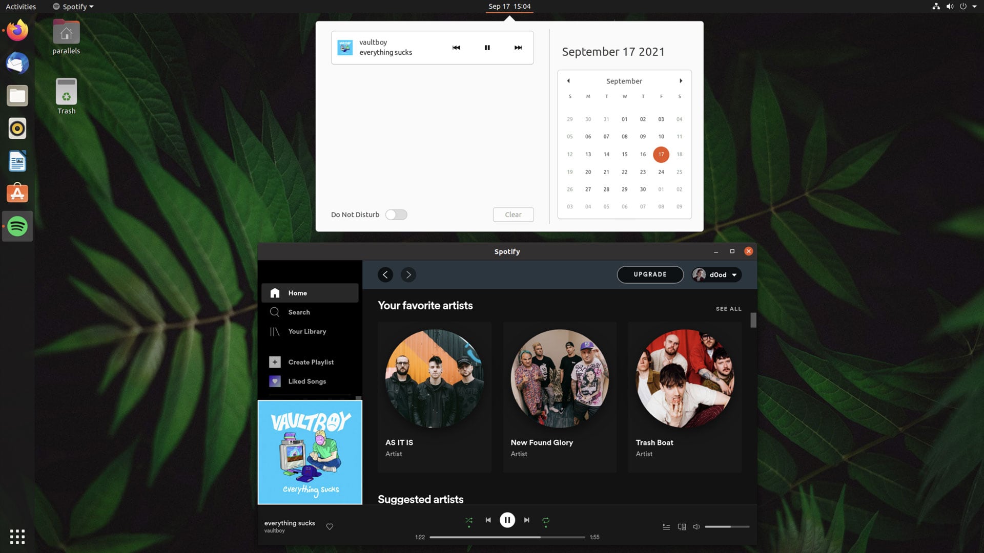Click the repeat/loop playback icon

click(545, 520)
